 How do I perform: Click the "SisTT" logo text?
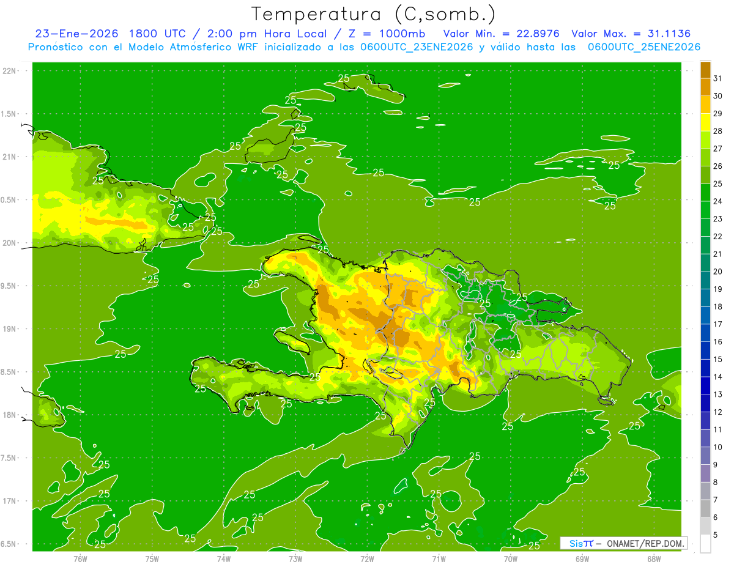(581, 543)
